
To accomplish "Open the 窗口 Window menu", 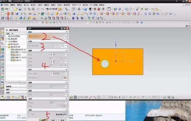I will 85,5.
